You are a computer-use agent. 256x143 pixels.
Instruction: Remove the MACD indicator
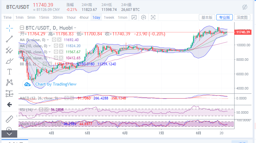click(x=72, y=98)
